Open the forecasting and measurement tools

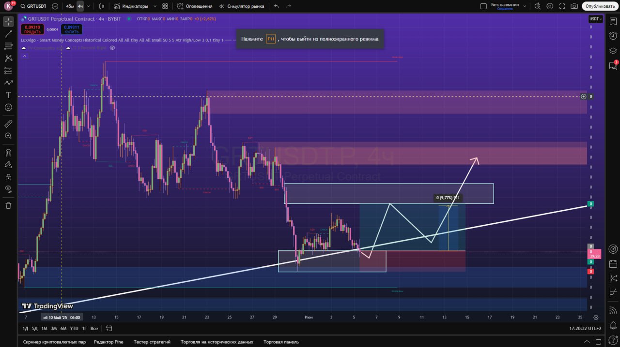pos(8,71)
